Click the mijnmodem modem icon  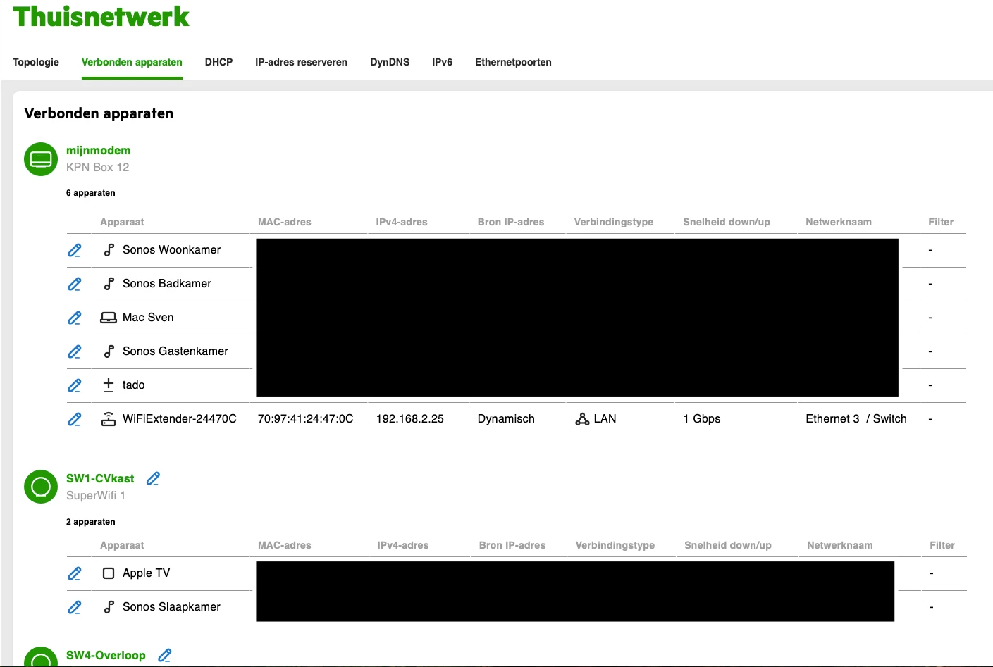41,159
